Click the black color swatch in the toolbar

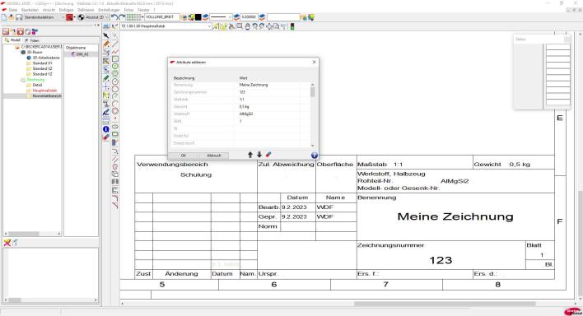point(198,17)
